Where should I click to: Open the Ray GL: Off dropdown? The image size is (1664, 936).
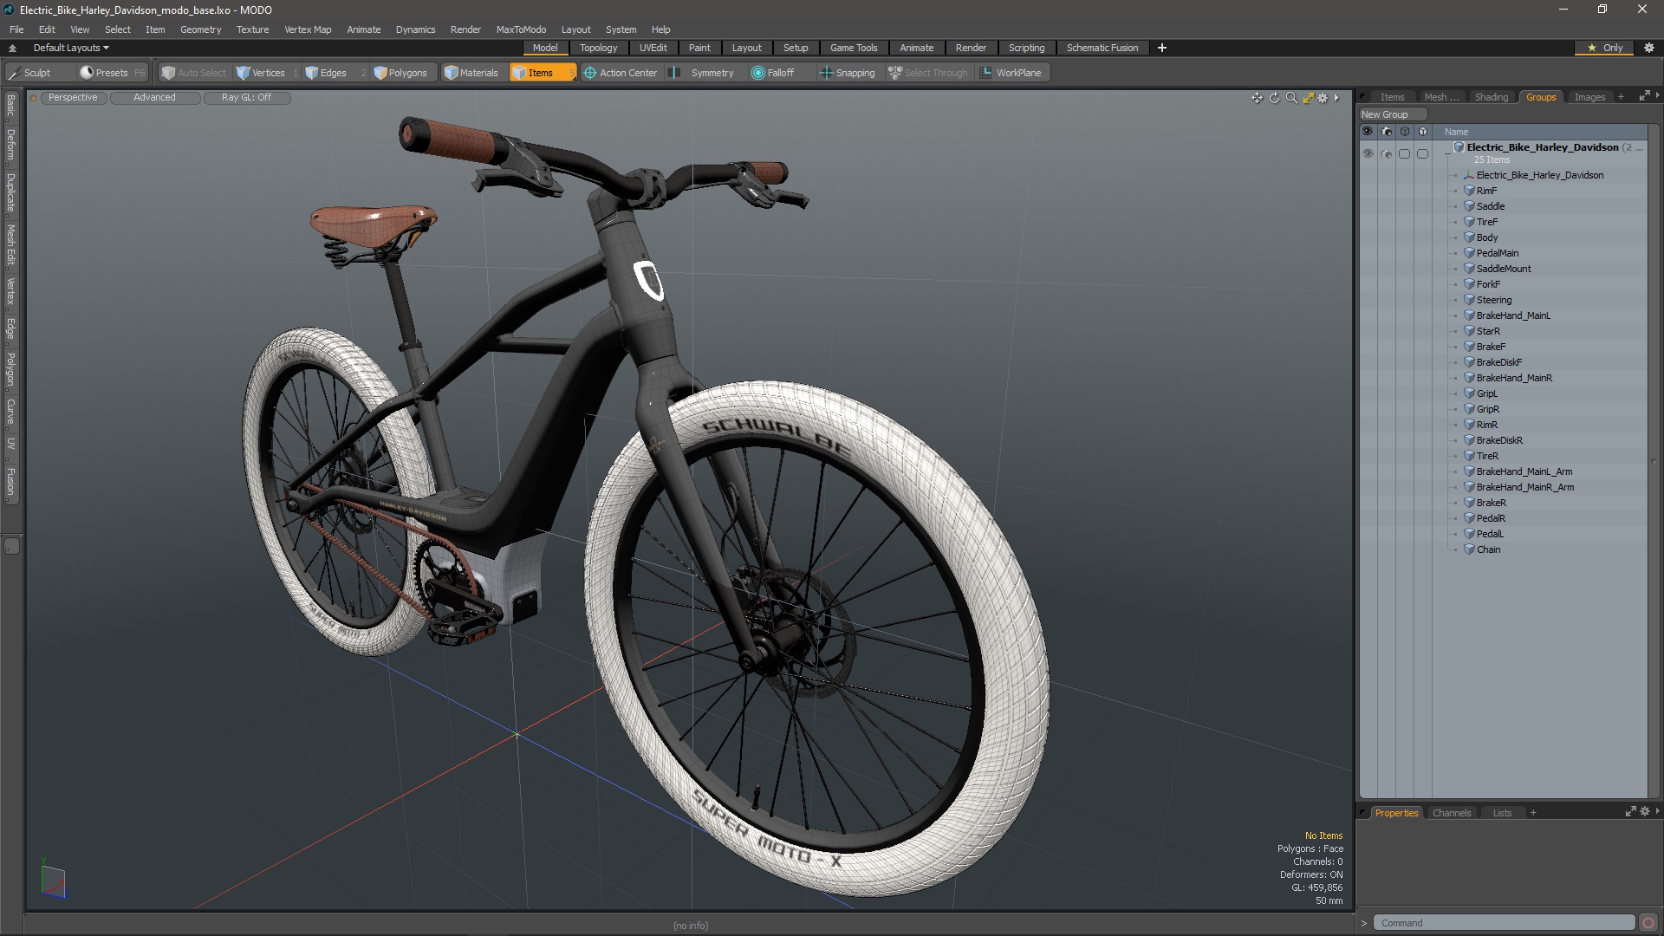(246, 98)
